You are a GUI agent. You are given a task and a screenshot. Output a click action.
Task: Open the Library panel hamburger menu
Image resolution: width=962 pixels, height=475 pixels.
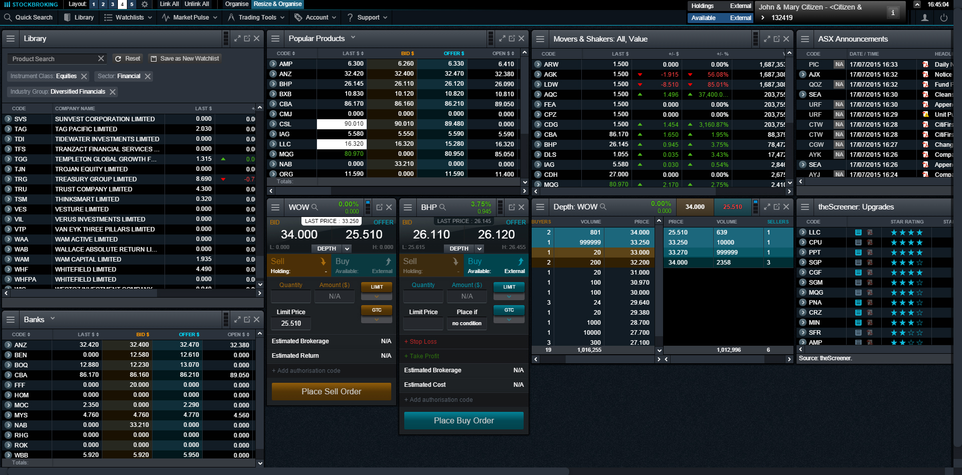[x=11, y=39]
